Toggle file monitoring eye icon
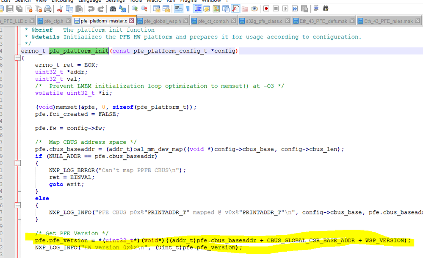The height and width of the screenshot is (258, 423). (x=254, y=9)
